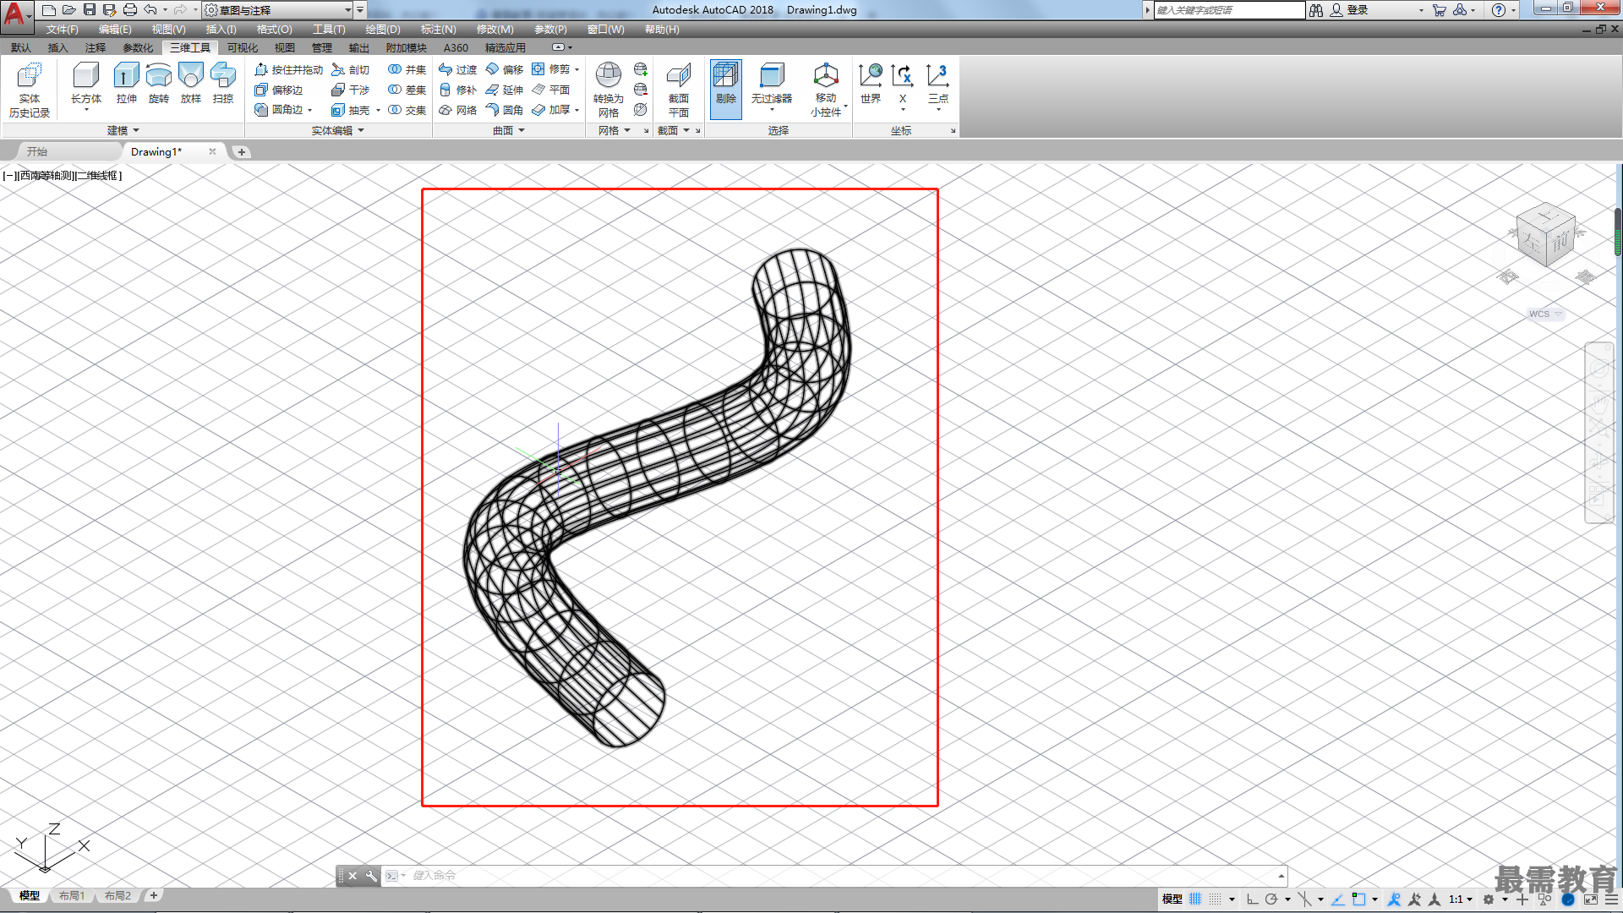The height and width of the screenshot is (913, 1623).
Task: Open the 加厚 (Thicken) dropdown arrow
Action: (577, 110)
